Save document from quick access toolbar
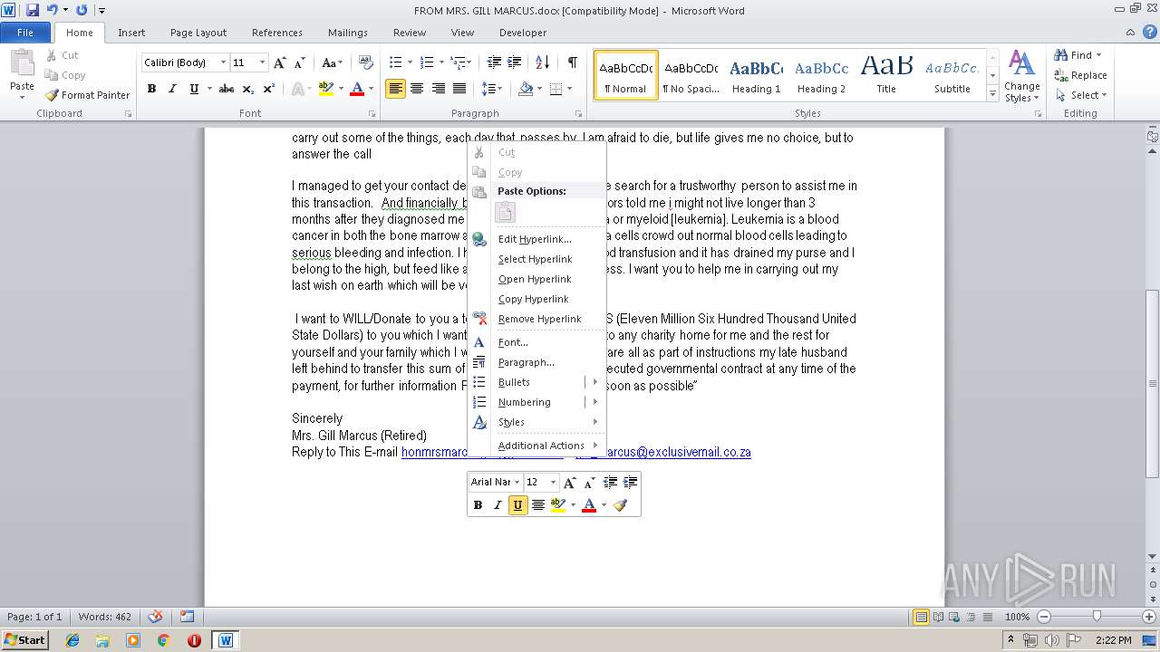The height and width of the screenshot is (652, 1160). pyautogui.click(x=33, y=10)
